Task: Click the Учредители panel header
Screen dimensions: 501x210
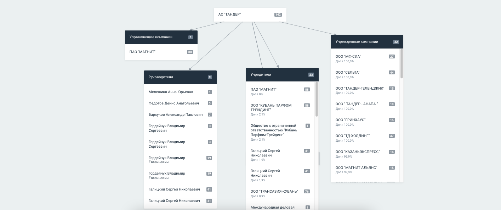Action: tap(282, 75)
